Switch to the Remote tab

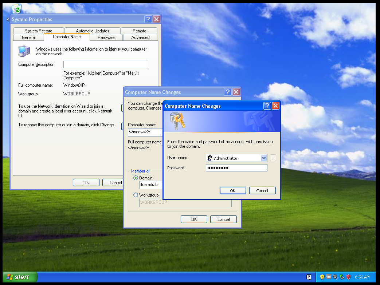pyautogui.click(x=139, y=31)
